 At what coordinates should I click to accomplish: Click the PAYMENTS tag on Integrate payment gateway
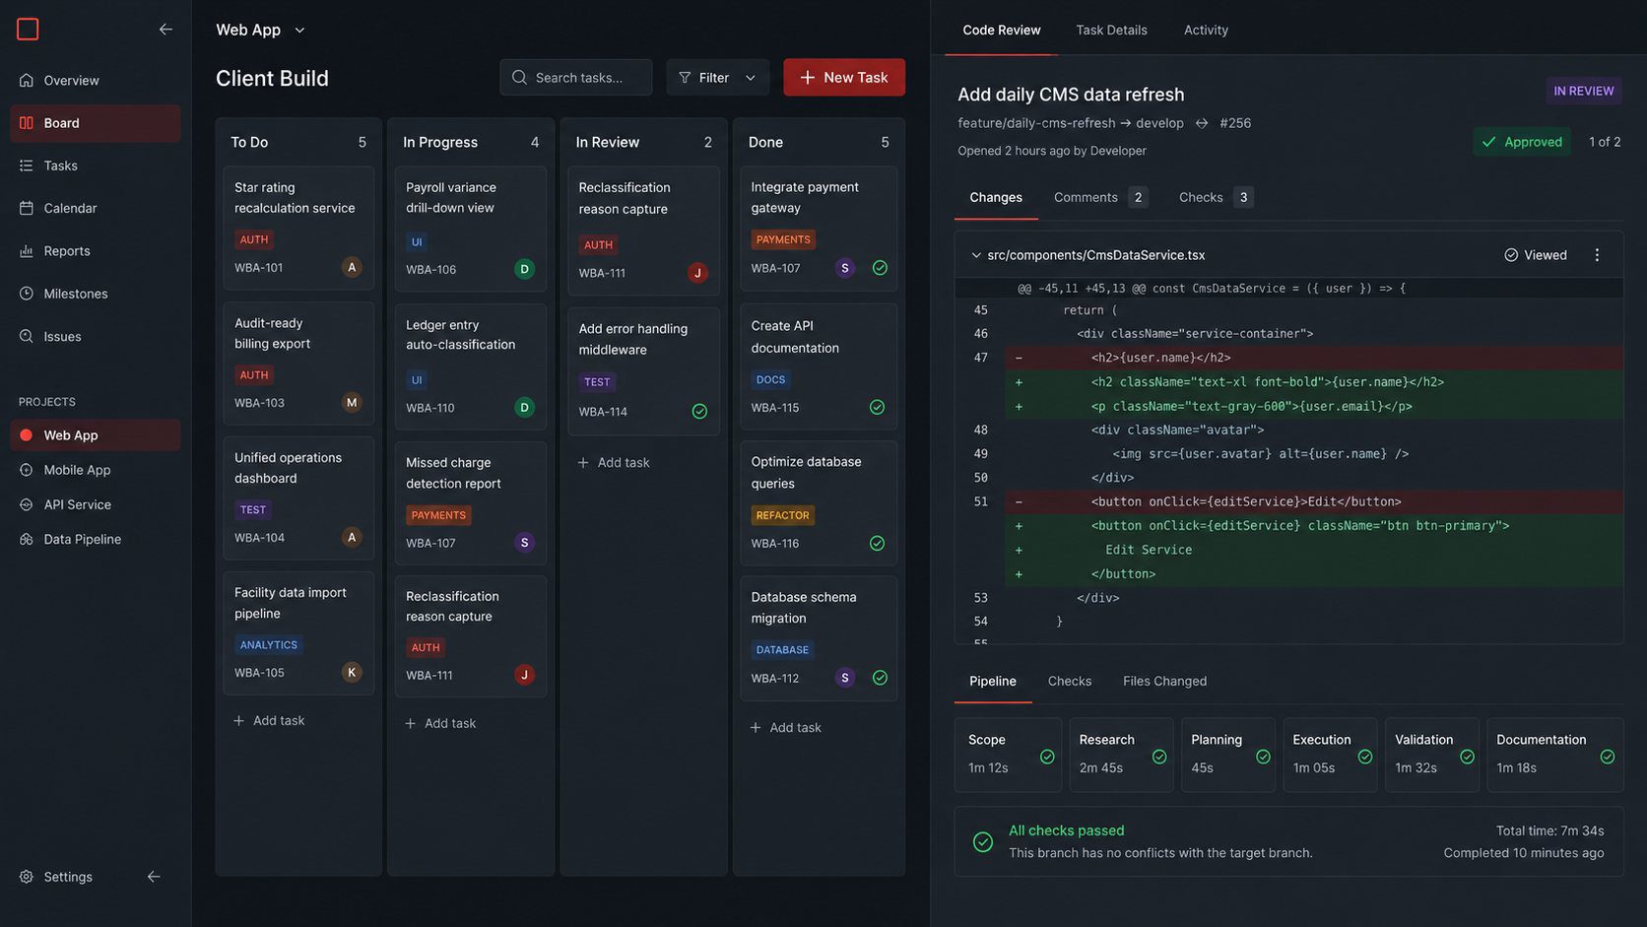[x=783, y=239]
